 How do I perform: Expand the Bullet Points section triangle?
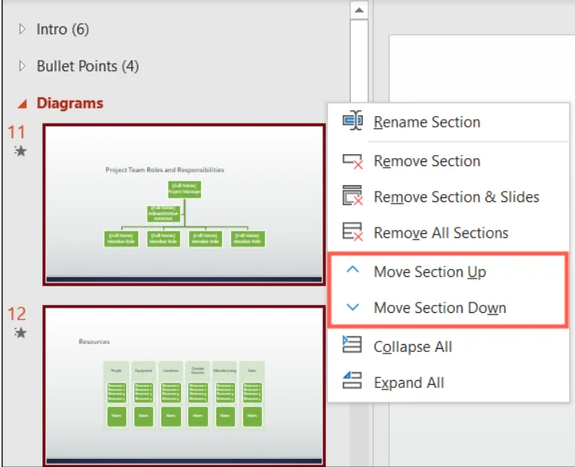pyautogui.click(x=22, y=66)
